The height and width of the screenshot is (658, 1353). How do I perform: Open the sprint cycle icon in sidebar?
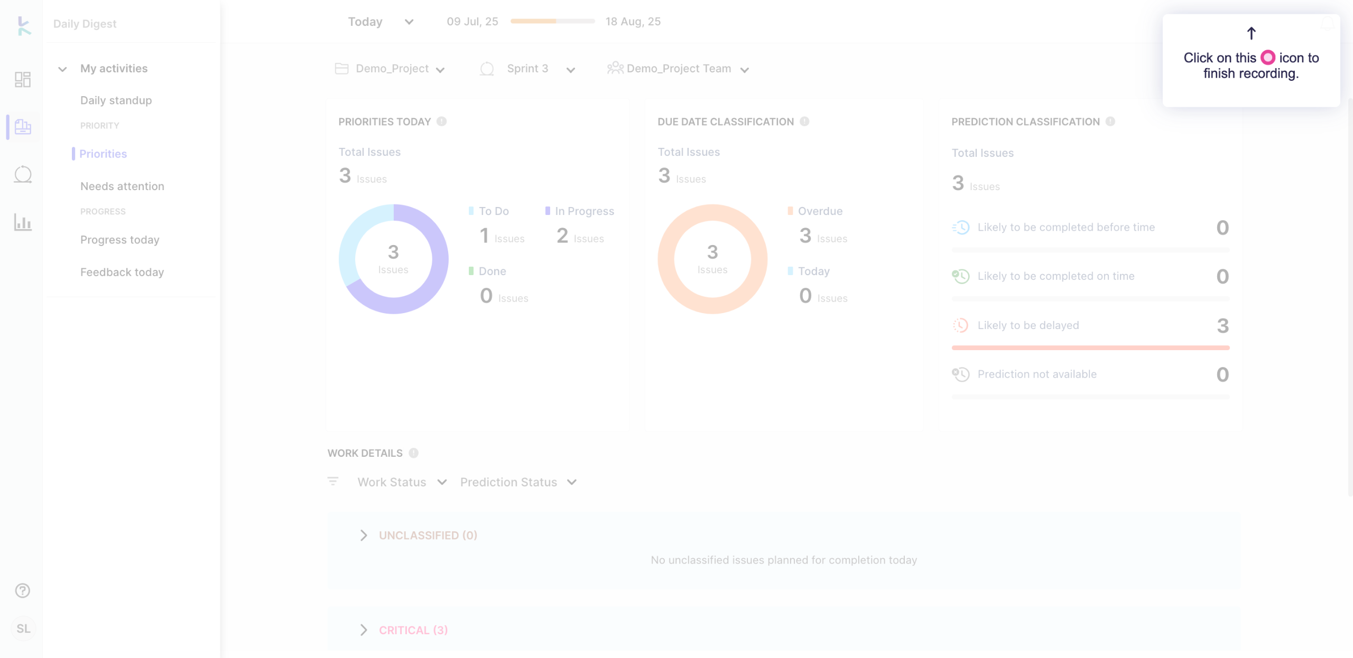23,174
